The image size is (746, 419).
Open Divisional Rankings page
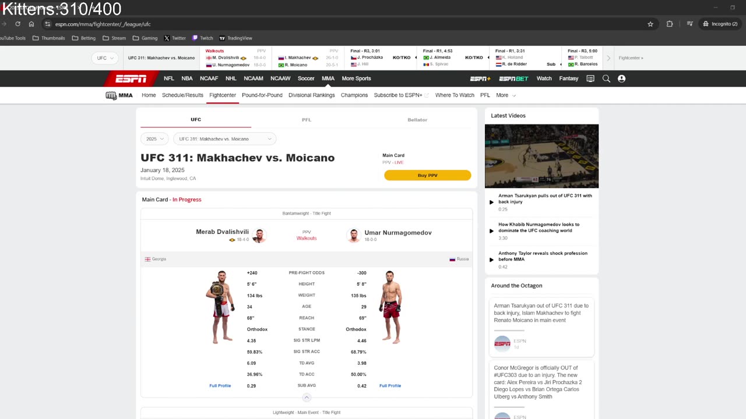(x=312, y=95)
